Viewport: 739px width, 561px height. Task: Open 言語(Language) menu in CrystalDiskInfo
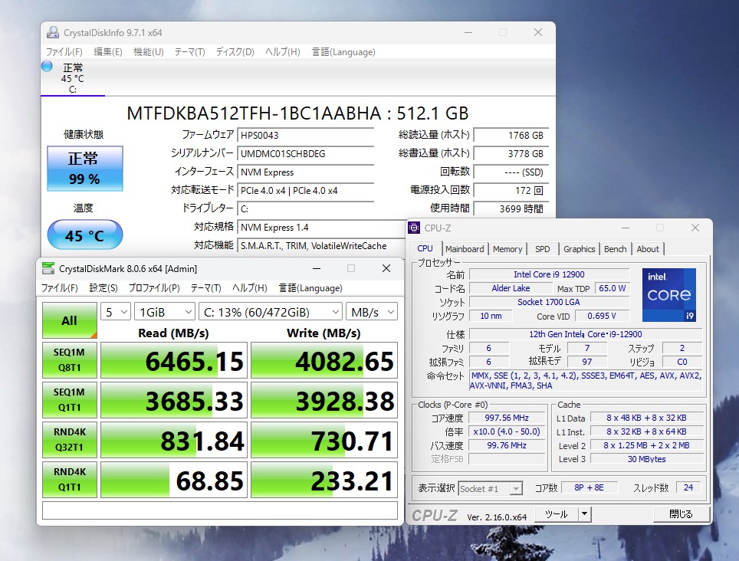point(343,52)
